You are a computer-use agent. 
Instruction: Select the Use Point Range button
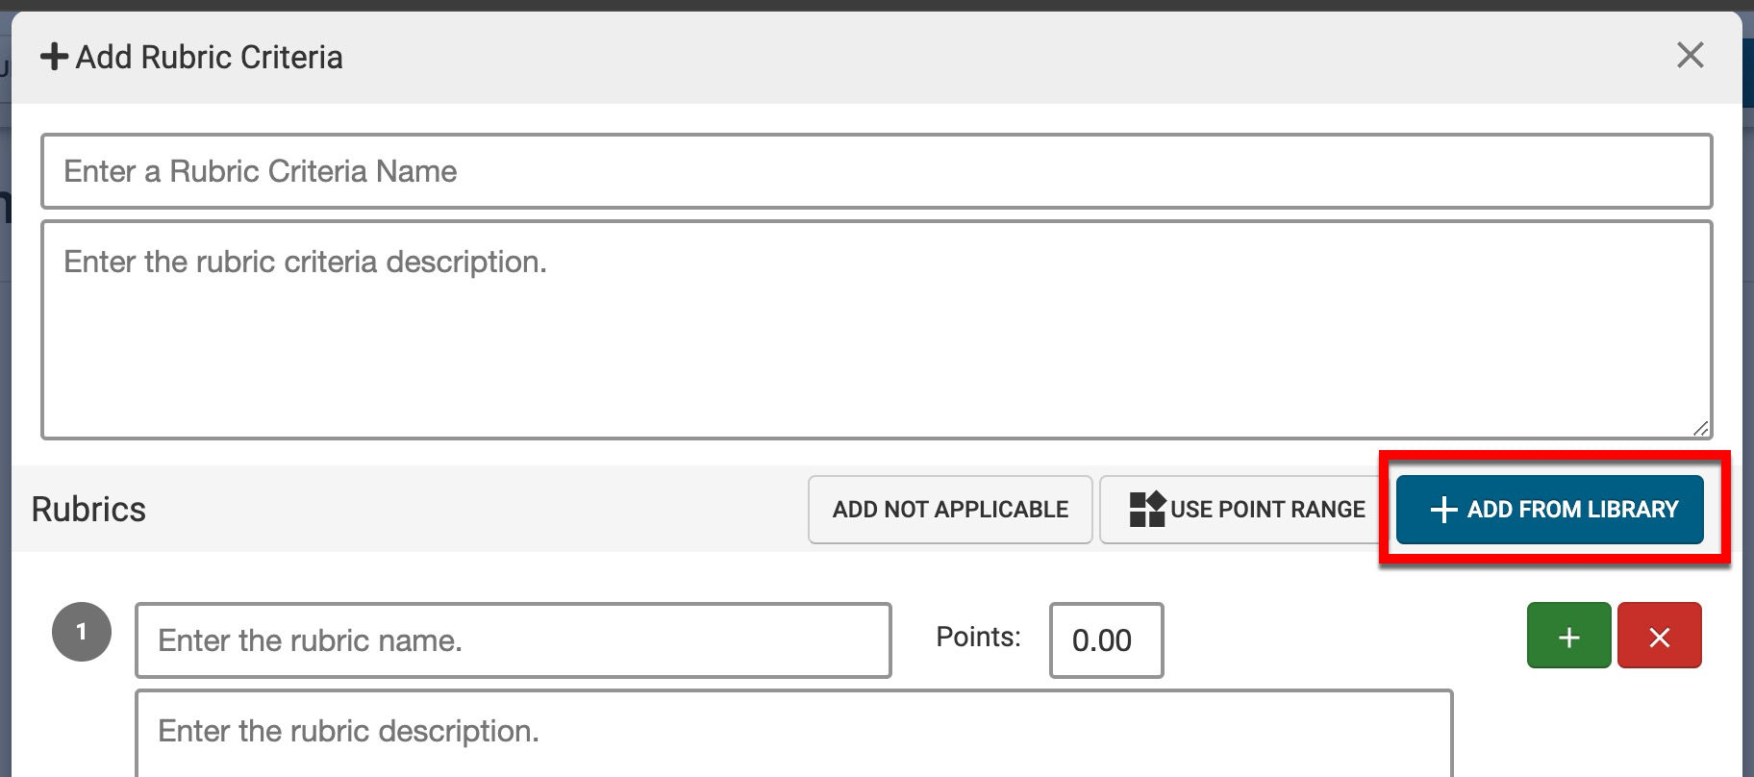1247,509
